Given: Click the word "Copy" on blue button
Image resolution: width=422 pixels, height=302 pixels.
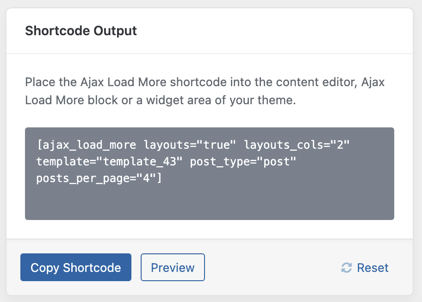Looking at the screenshot, I should [x=45, y=268].
